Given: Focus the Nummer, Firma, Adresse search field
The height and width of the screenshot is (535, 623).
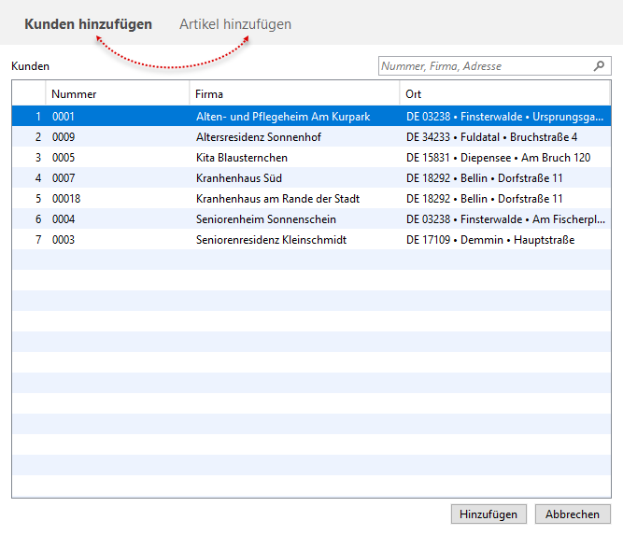Looking at the screenshot, I should click(x=484, y=66).
